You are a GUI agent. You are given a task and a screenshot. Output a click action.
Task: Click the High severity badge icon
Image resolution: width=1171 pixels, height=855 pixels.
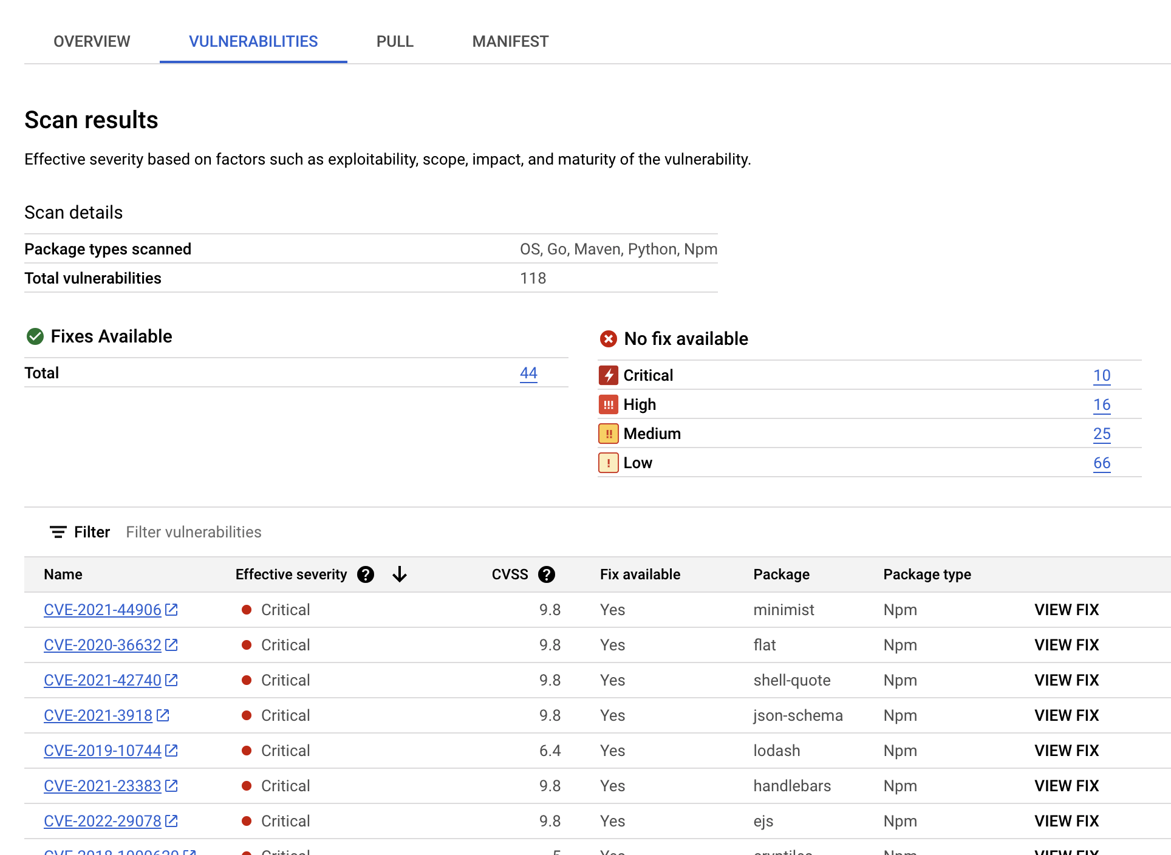click(x=608, y=404)
